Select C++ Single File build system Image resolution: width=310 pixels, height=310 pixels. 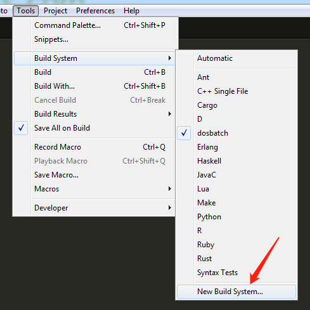point(236,91)
